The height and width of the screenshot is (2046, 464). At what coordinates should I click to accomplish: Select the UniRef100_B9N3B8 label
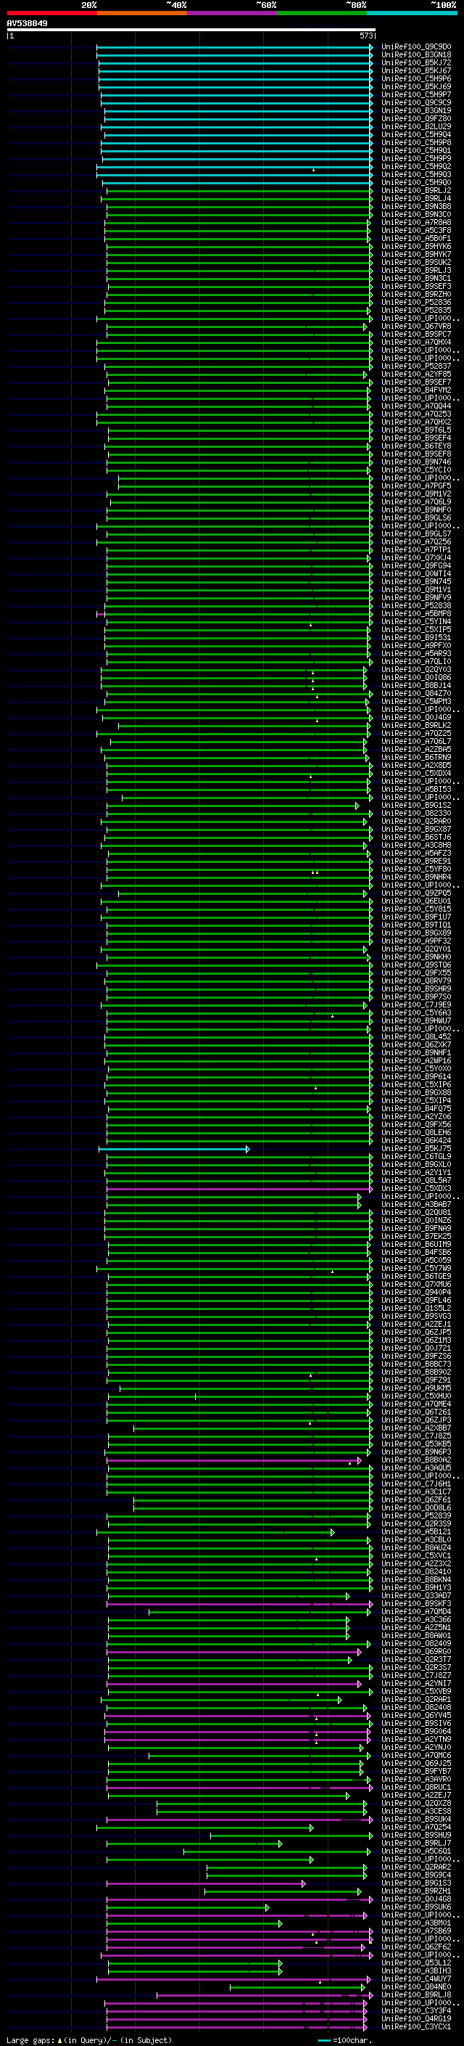click(x=416, y=207)
